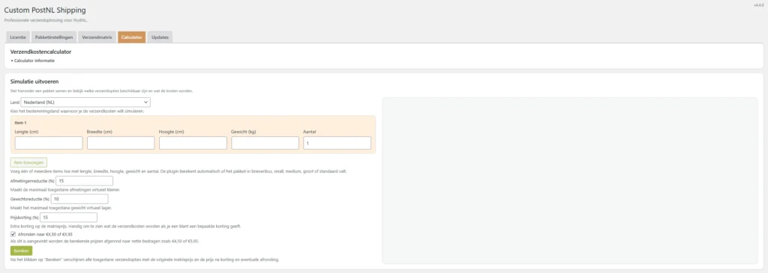Open the Land country dropdown

pyautogui.click(x=85, y=102)
